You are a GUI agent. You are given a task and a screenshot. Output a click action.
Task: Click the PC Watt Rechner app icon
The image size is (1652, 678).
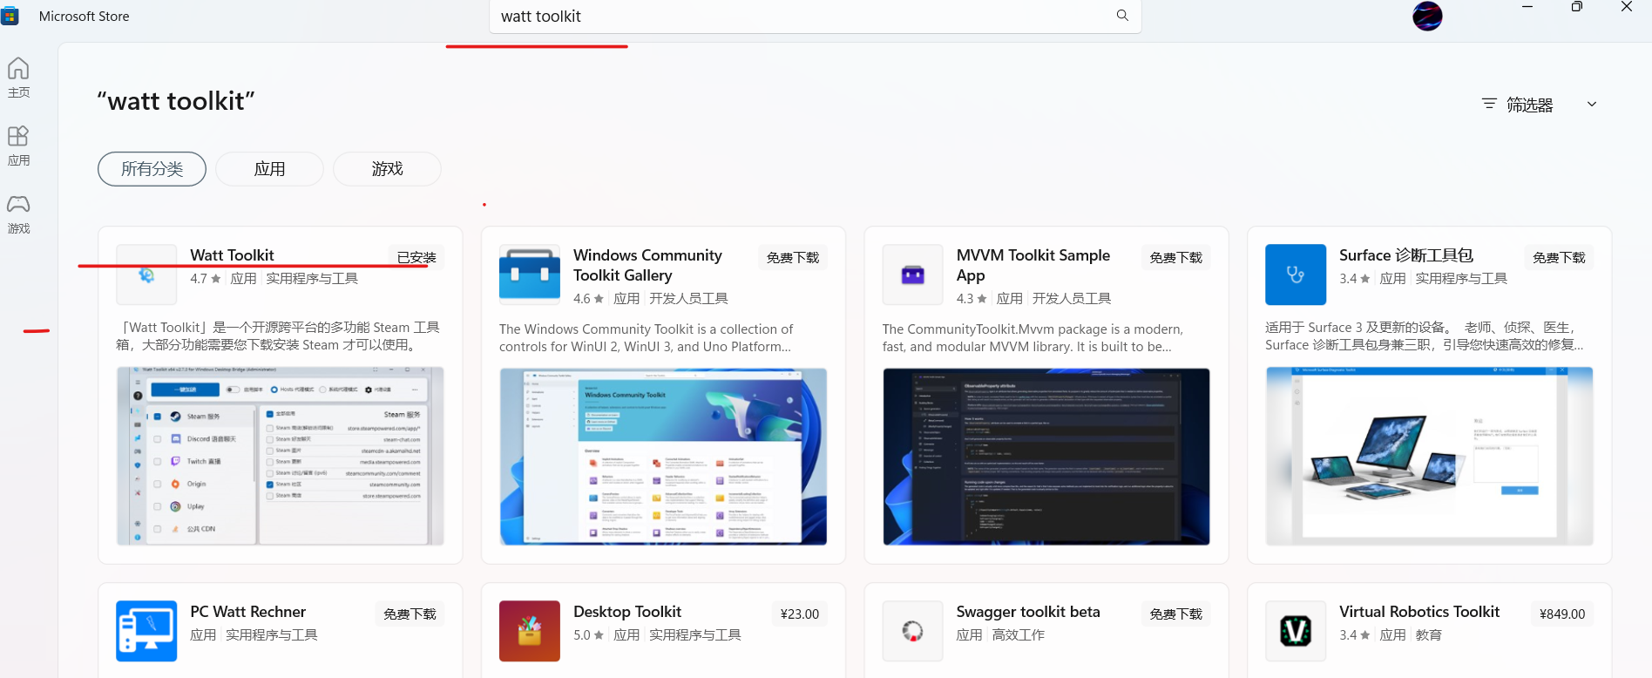coord(146,631)
